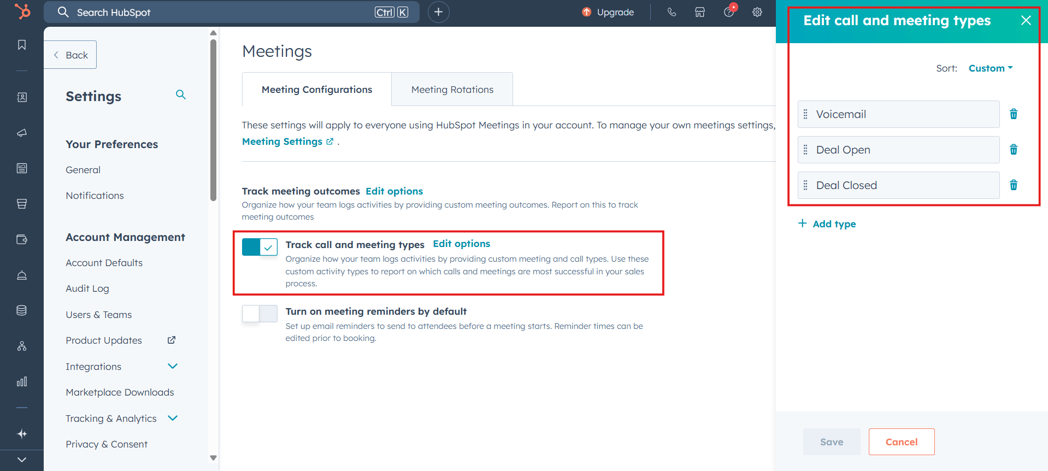The image size is (1048, 471).
Task: Grab the drag handle for Deal Open
Action: pyautogui.click(x=805, y=150)
